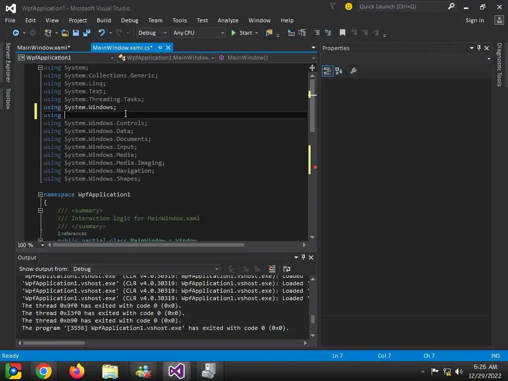Collapse the namespace WpfApplication1 block
The image size is (508, 381).
coord(40,194)
